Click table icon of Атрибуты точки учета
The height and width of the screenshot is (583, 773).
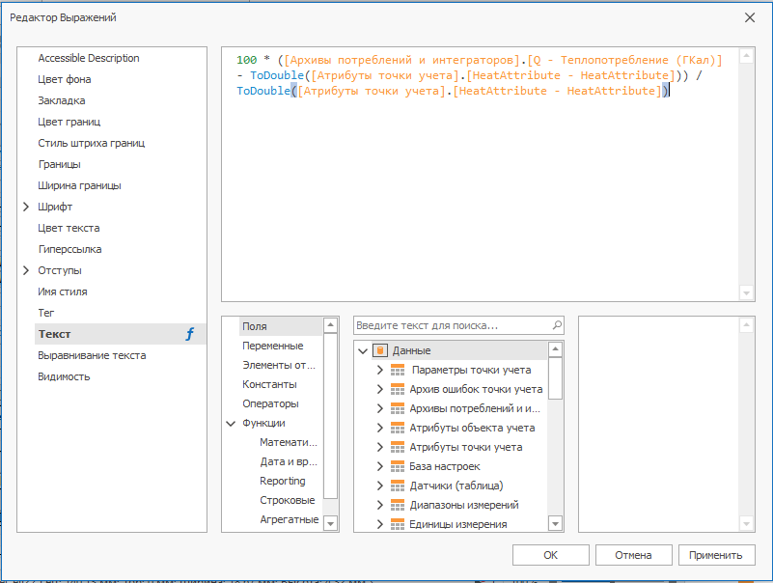point(398,446)
